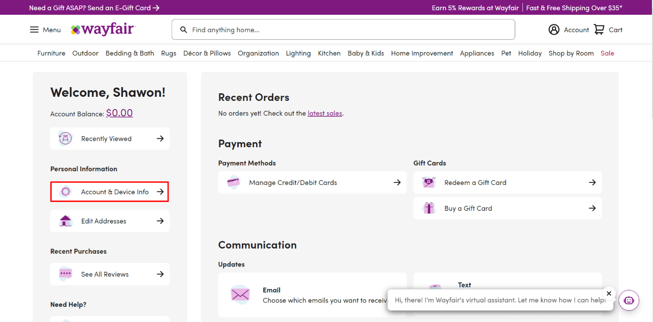The image size is (653, 322).
Task: Follow the latest sales link
Action: [x=325, y=113]
